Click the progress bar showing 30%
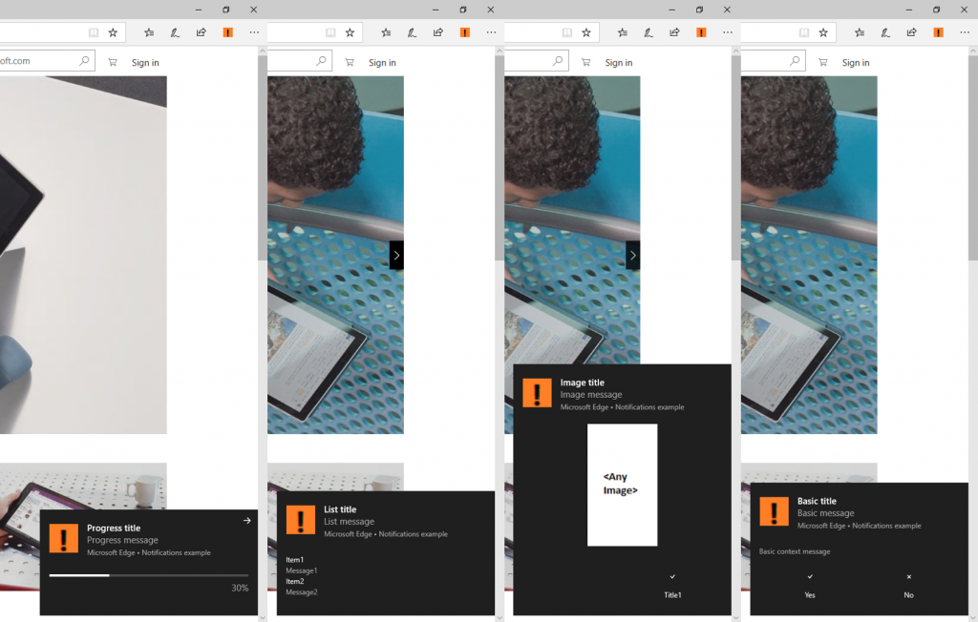This screenshot has height=622, width=978. 148,575
